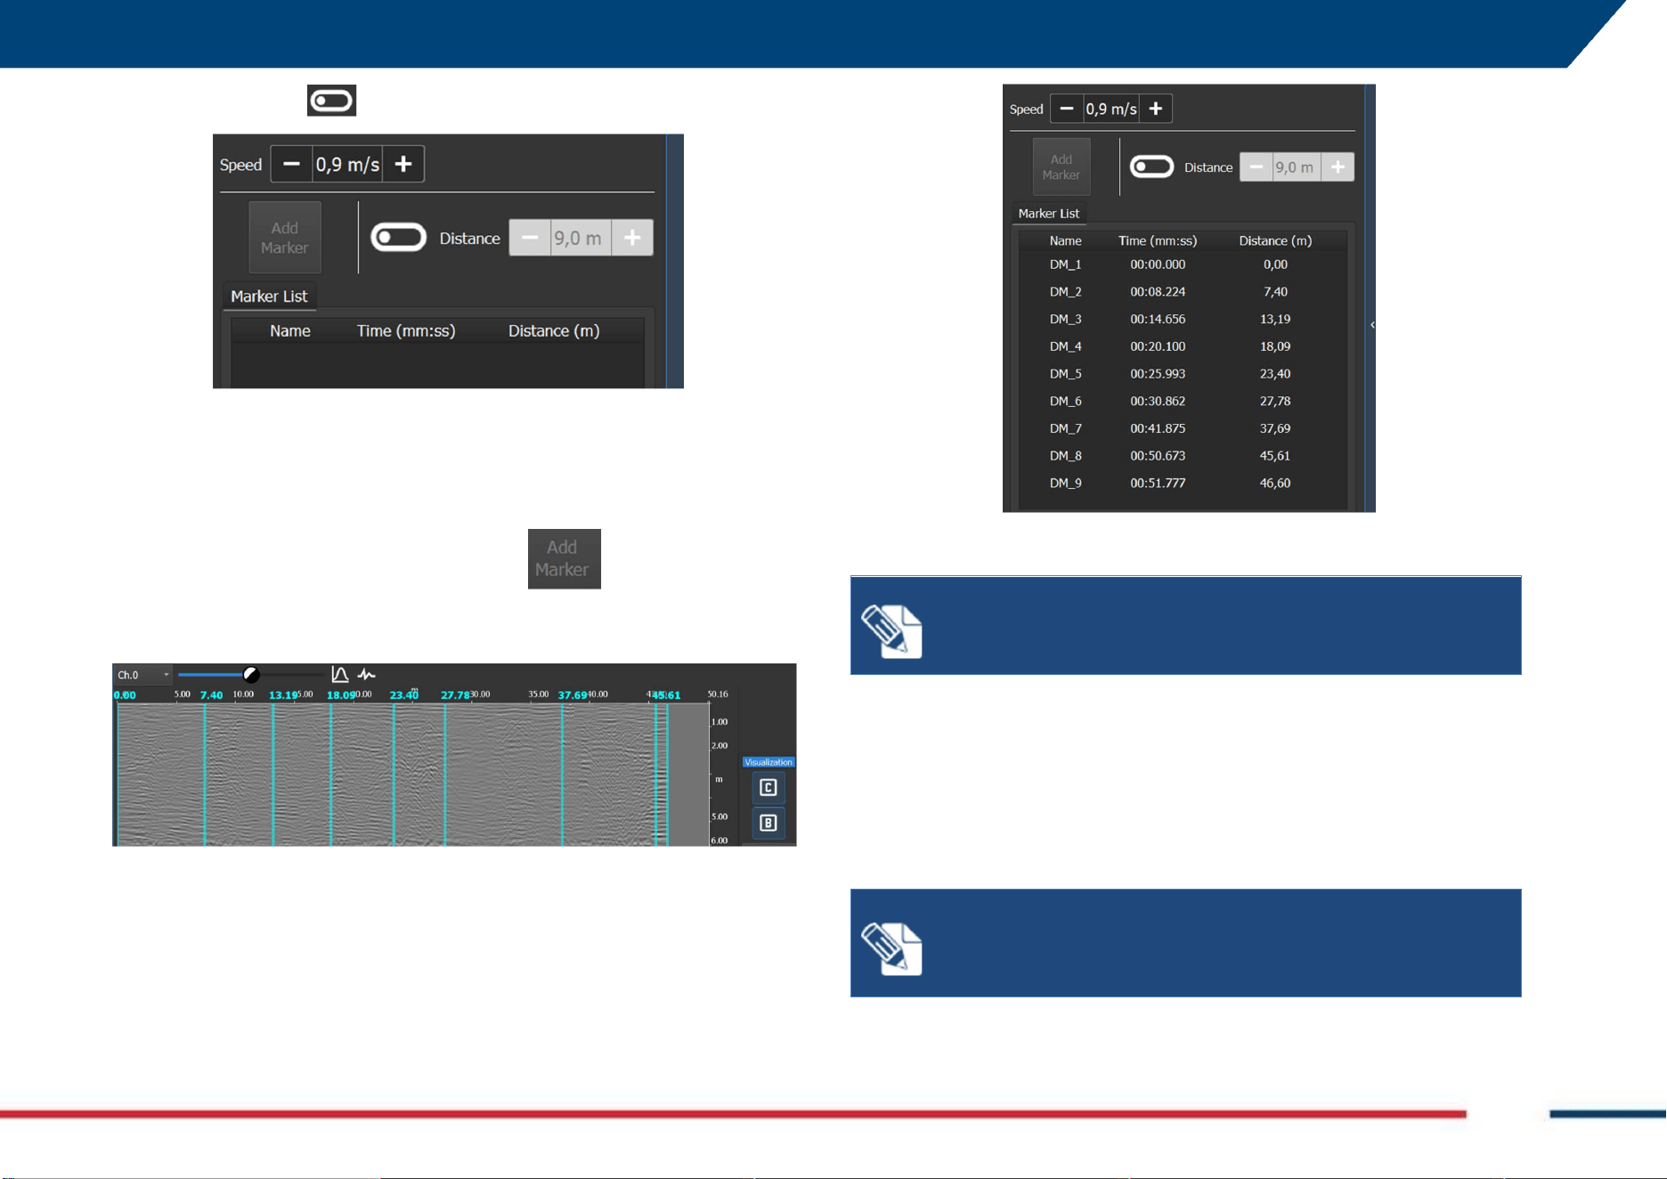Click Add Marker in the empty marker list panel
The image size is (1667, 1179).
click(285, 238)
